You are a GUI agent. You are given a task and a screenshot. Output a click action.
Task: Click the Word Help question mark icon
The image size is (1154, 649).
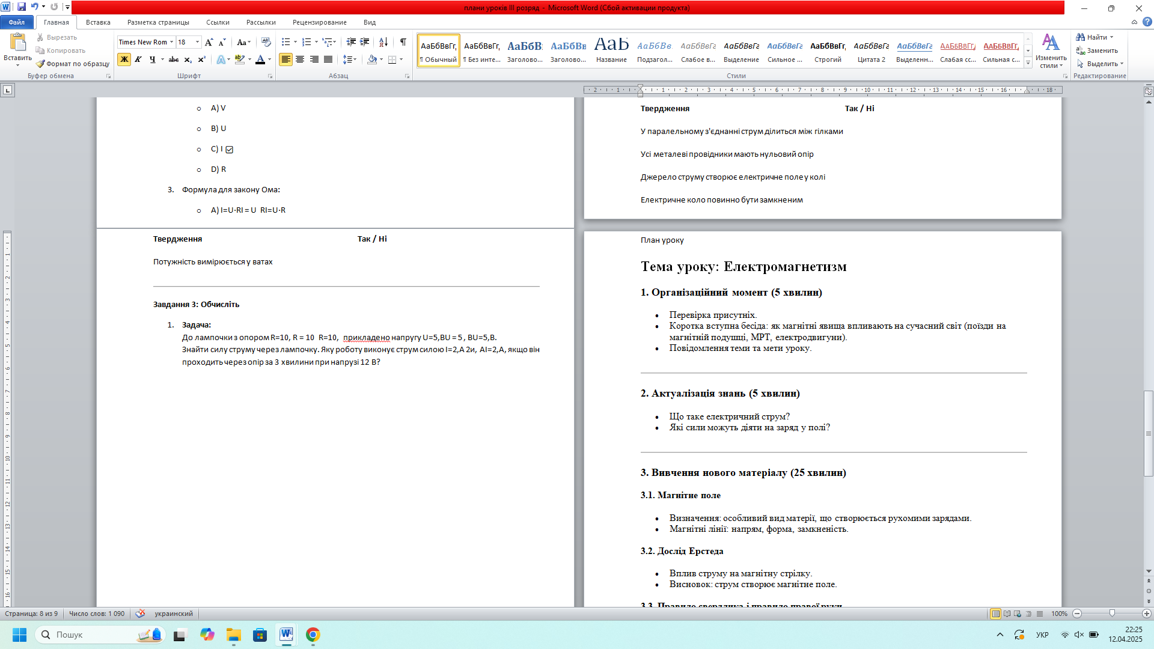click(x=1147, y=22)
